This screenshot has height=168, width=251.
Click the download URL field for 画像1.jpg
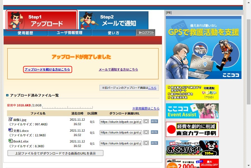tap(121, 122)
